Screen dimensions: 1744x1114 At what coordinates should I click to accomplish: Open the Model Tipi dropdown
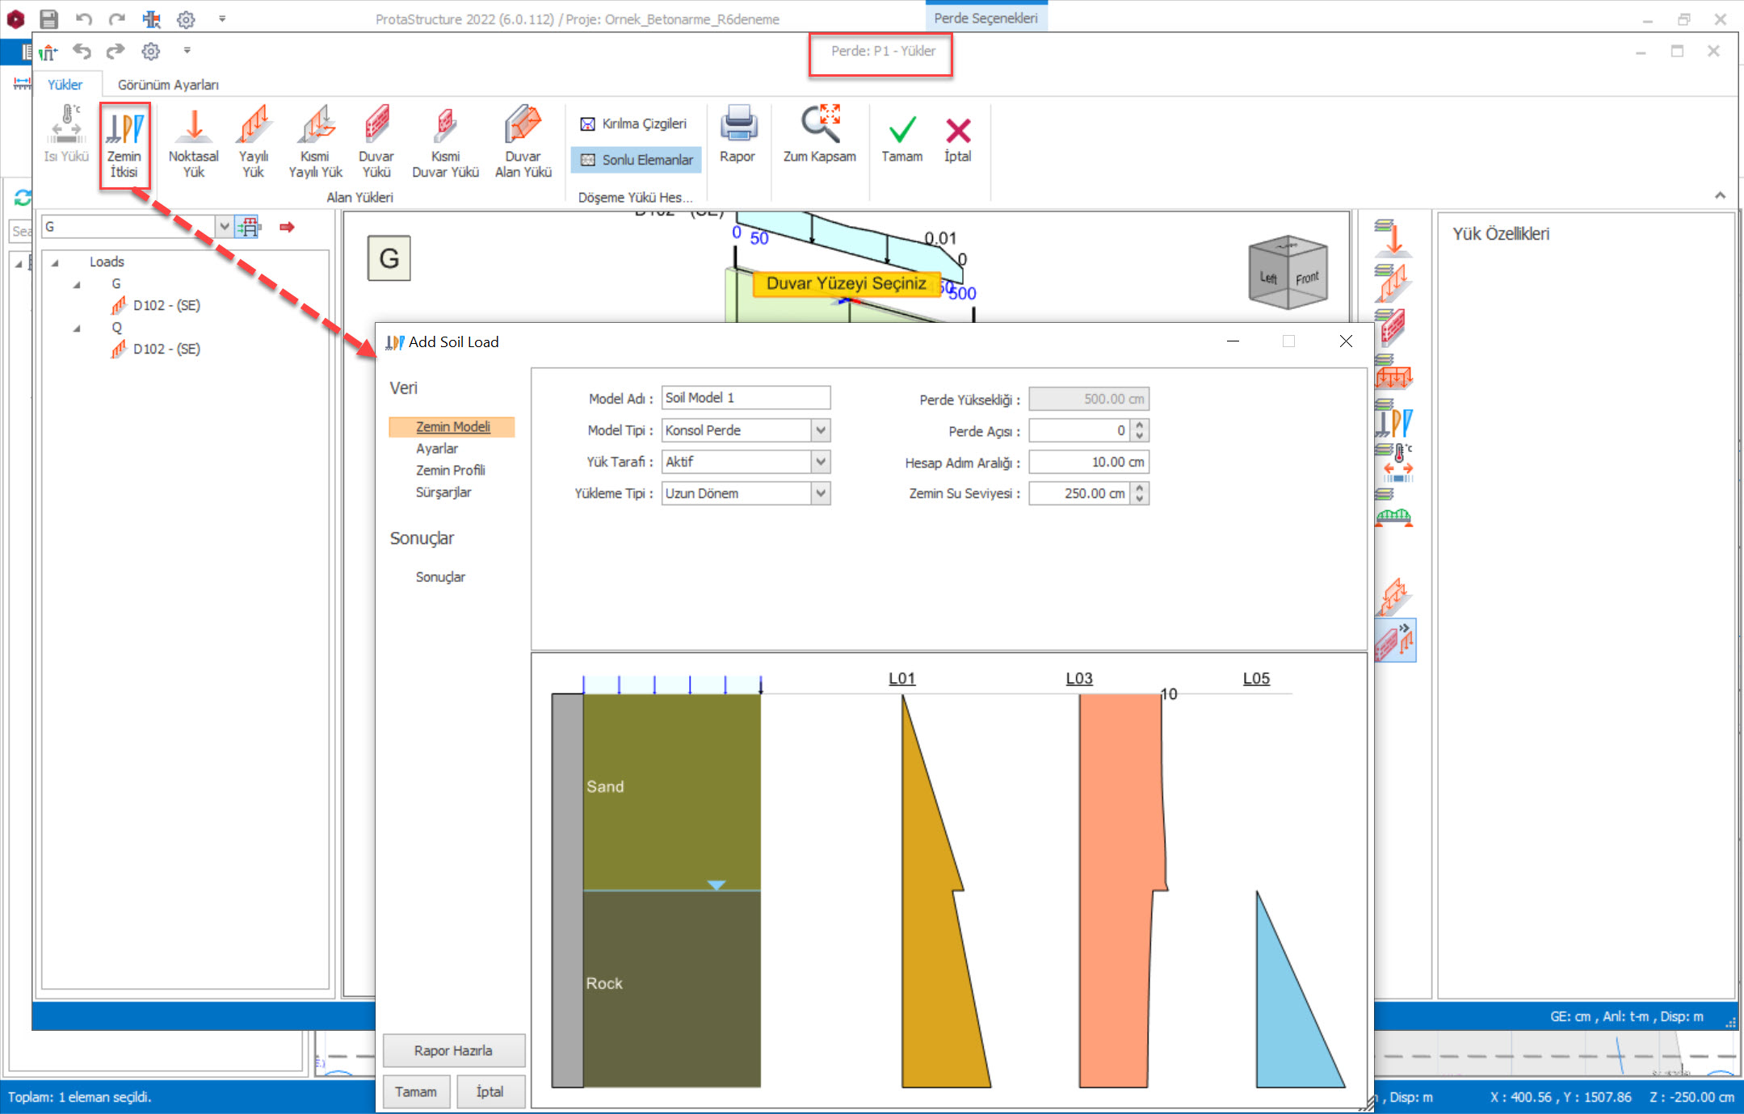[x=820, y=430]
